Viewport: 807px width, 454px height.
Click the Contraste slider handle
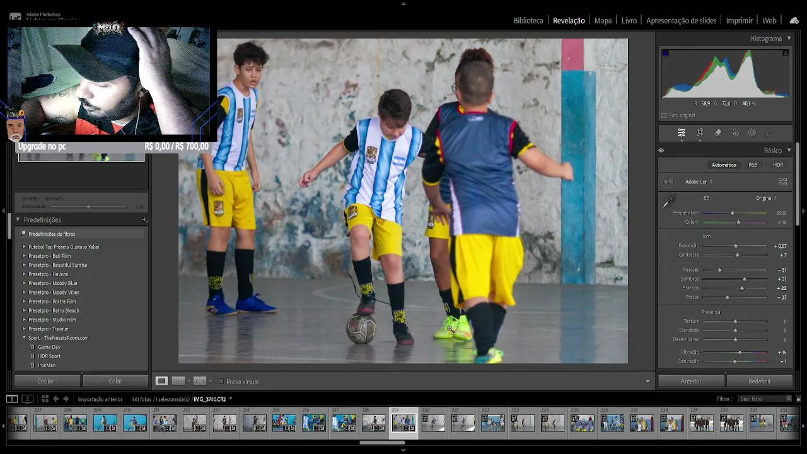tap(737, 255)
